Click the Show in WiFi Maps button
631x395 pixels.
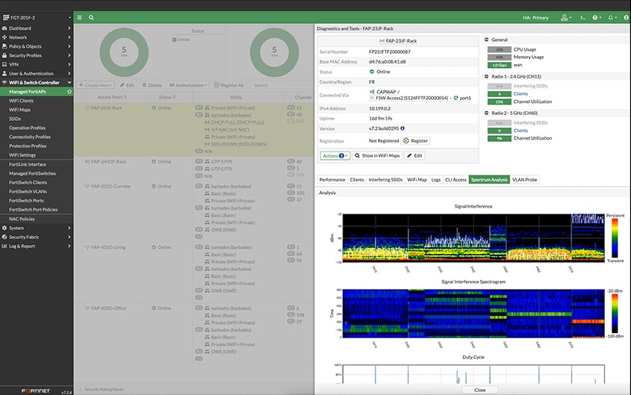(x=378, y=155)
